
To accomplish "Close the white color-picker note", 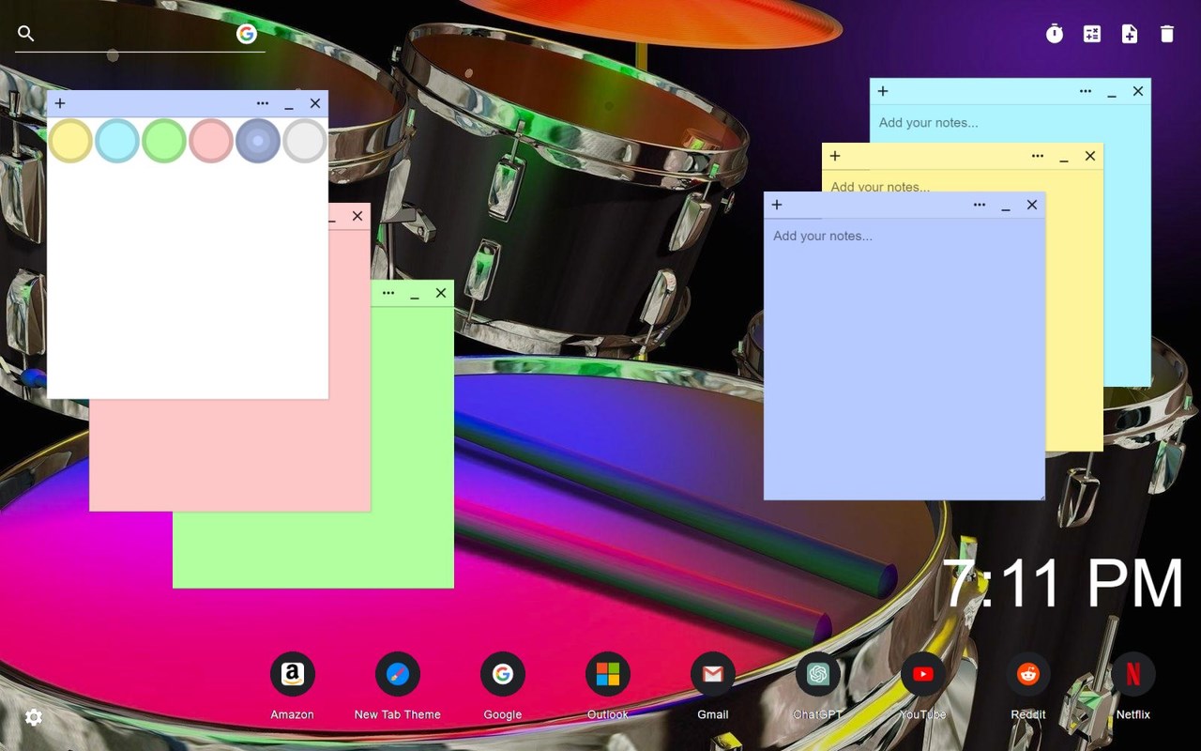I will coord(315,103).
